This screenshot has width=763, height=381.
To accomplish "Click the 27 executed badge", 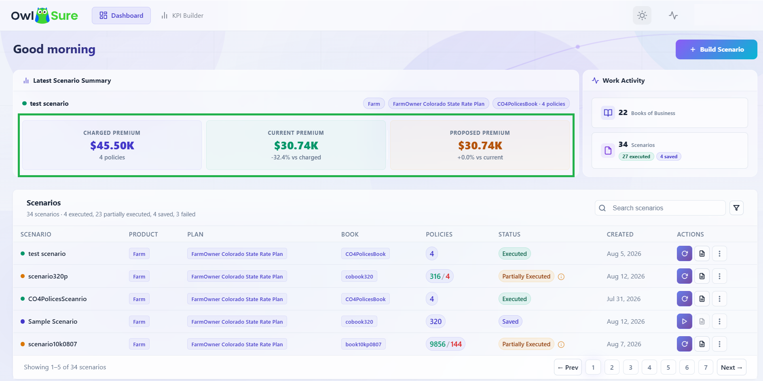I will [636, 157].
